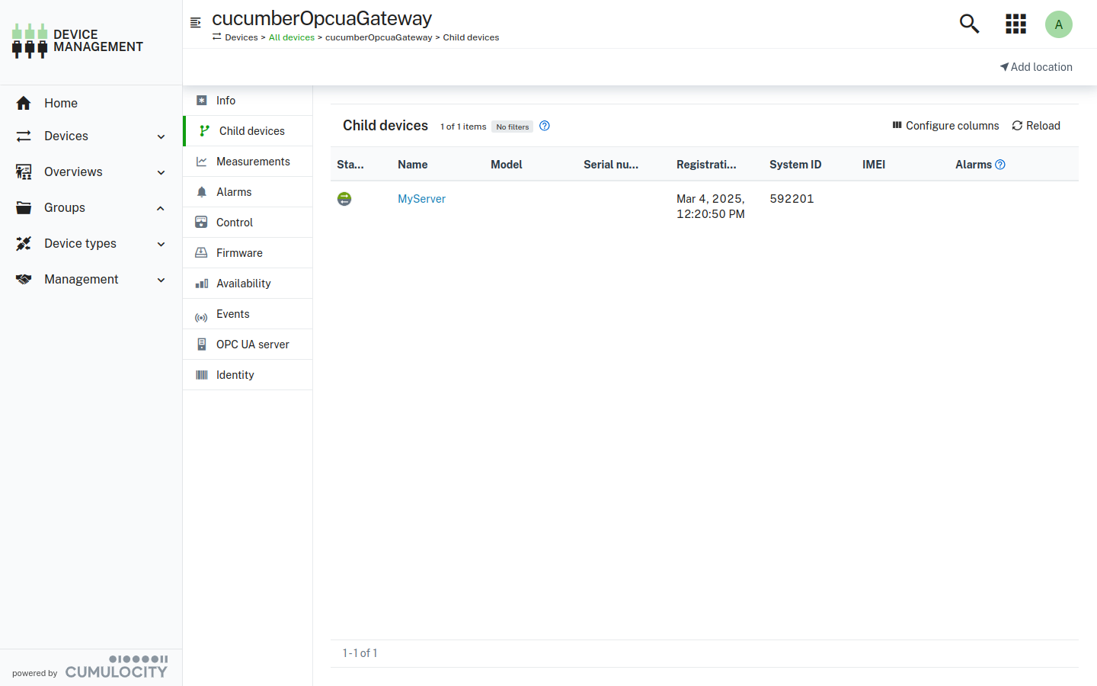Image resolution: width=1097 pixels, height=686 pixels.
Task: Click the help icon beside No filters
Action: pos(545,126)
